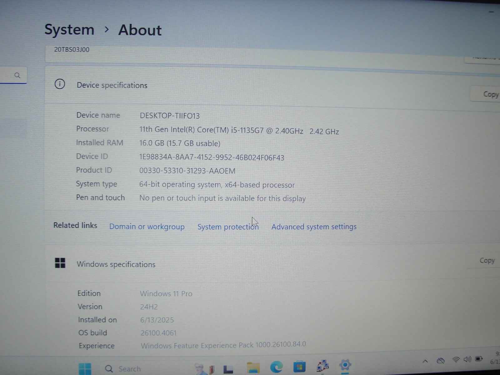Expand hidden icons chevron in system tray
Viewport: 500px width, 375px height.
coord(425,361)
